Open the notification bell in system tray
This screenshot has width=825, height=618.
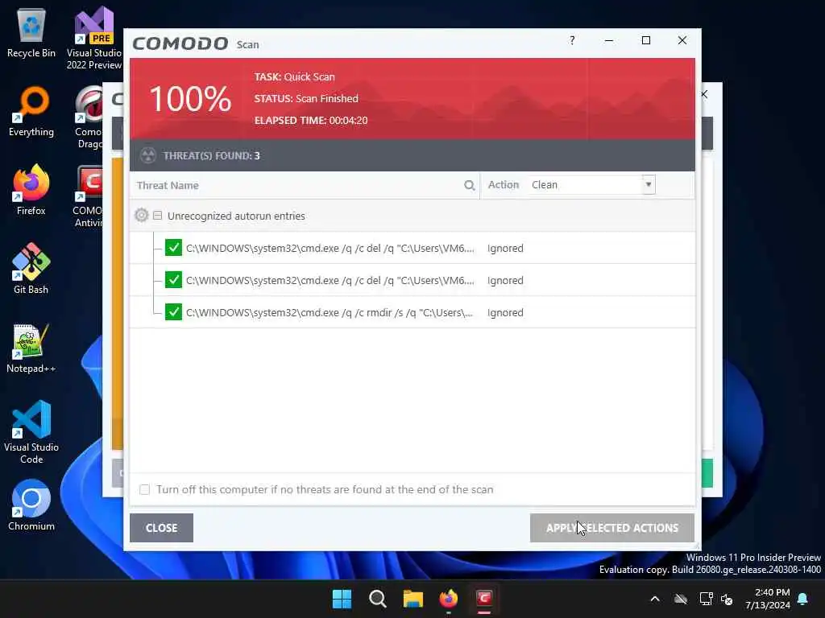point(803,599)
